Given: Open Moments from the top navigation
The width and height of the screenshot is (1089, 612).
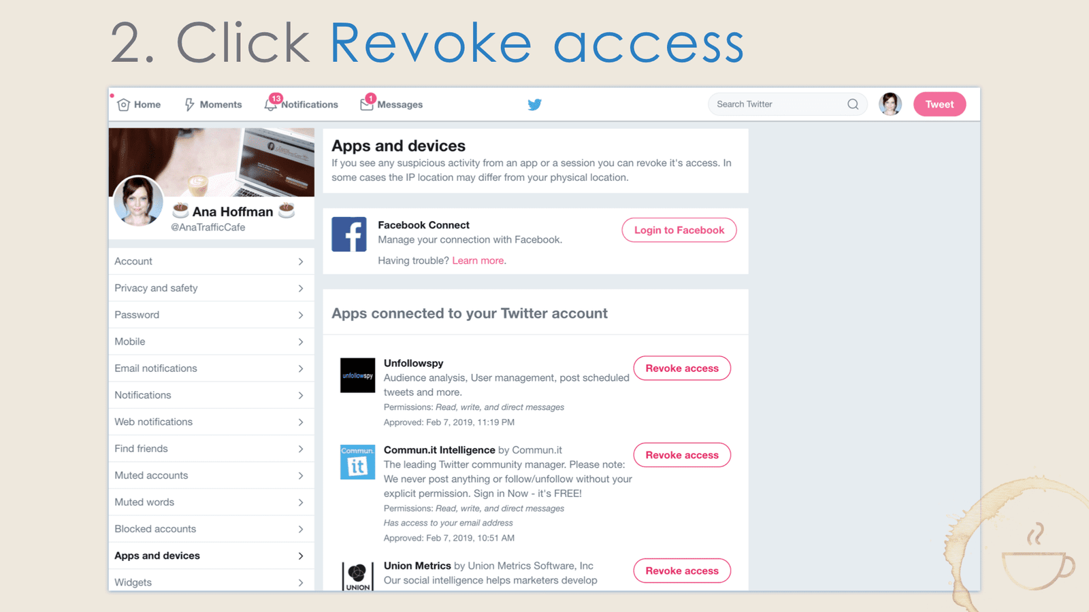Looking at the screenshot, I should click(213, 104).
